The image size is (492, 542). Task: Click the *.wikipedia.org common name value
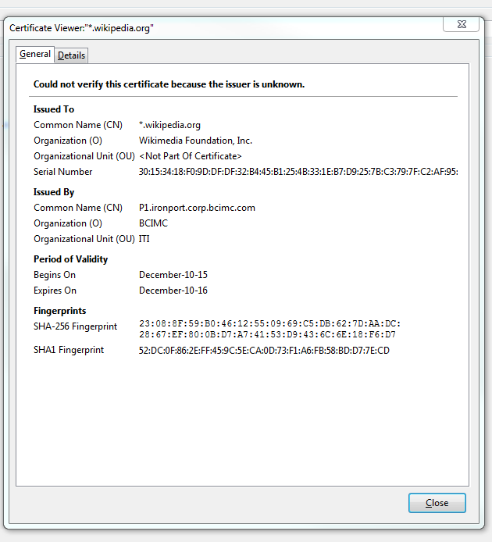[x=169, y=125]
